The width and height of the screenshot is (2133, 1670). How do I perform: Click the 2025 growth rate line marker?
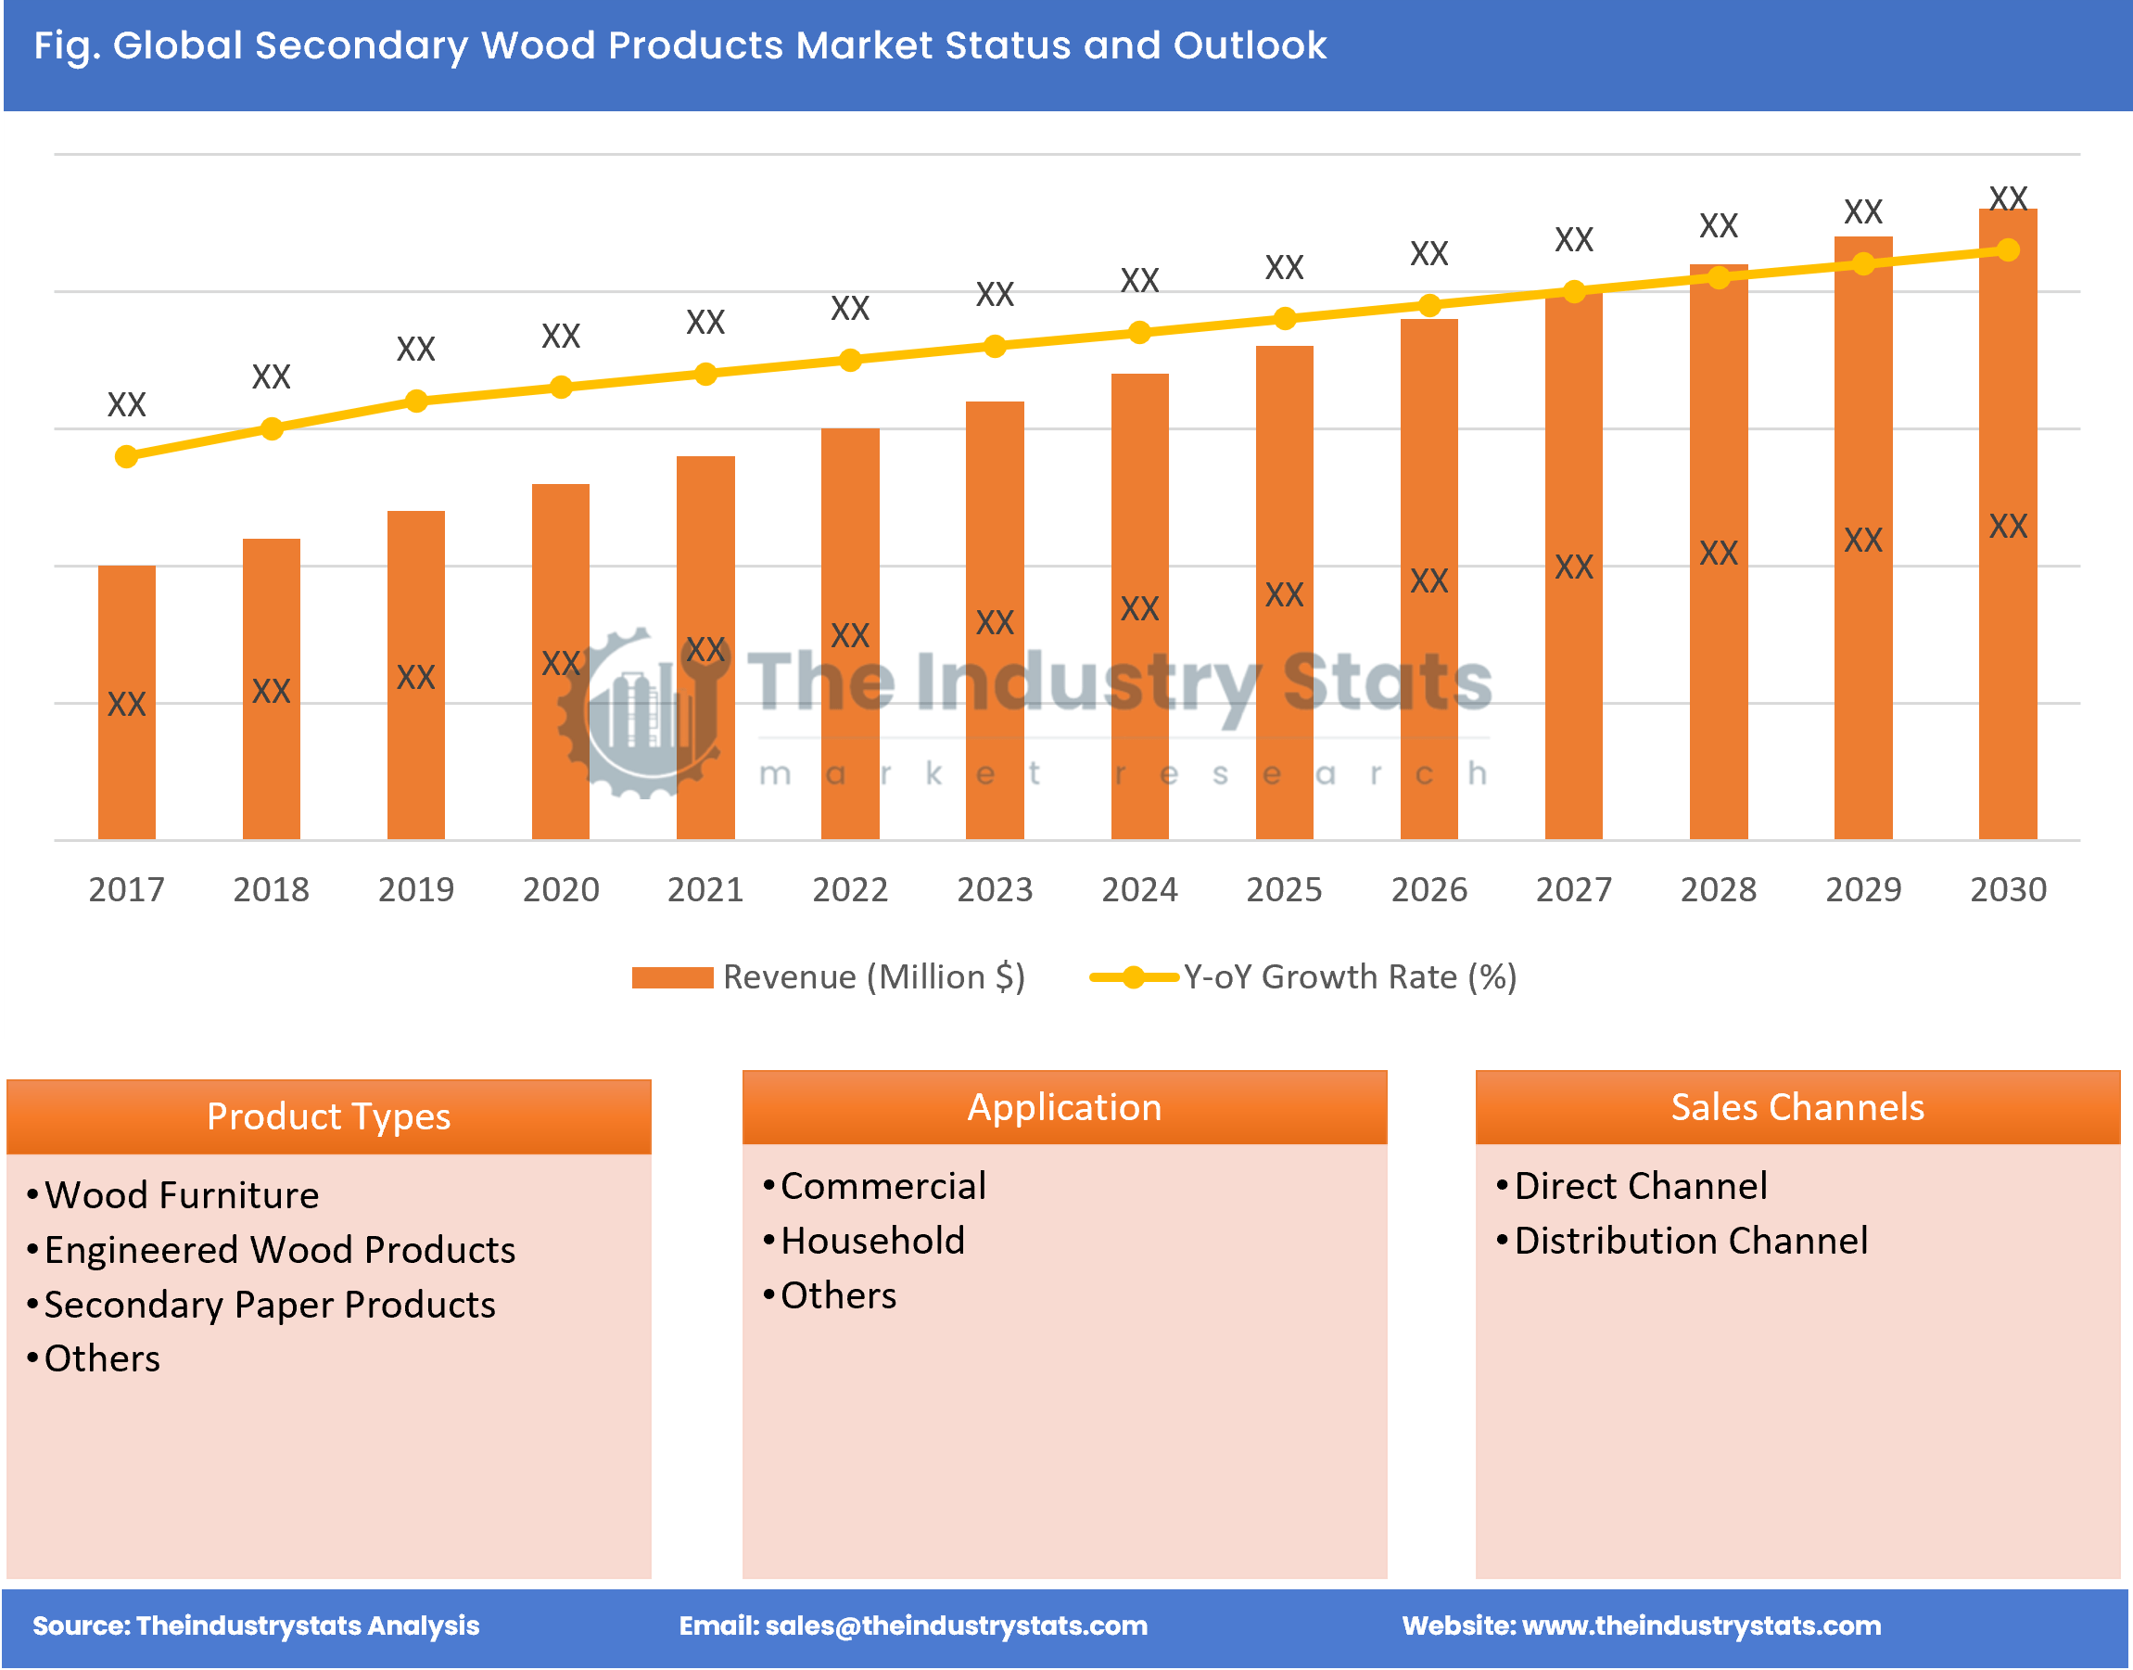pos(1285,319)
